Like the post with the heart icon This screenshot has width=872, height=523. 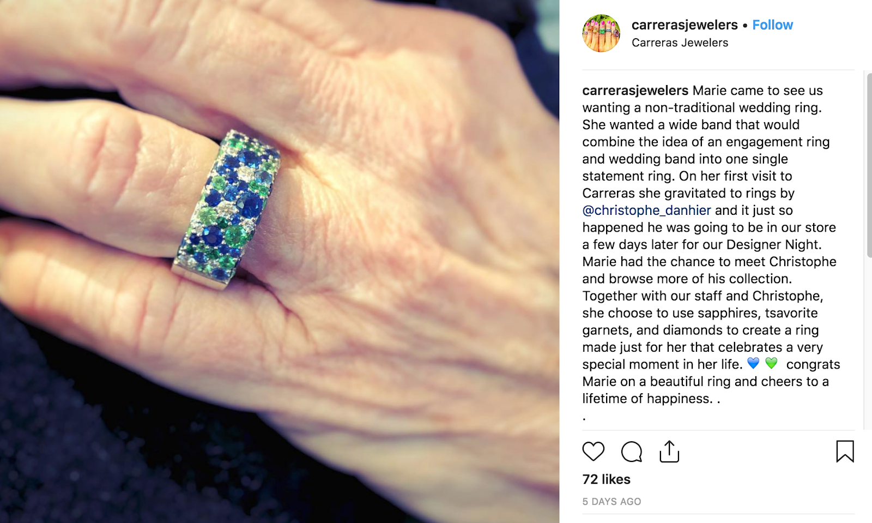coord(593,452)
